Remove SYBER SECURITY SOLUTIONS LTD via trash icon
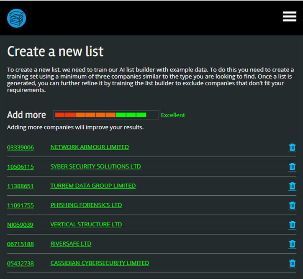This screenshot has height=279, width=303. coord(292,166)
